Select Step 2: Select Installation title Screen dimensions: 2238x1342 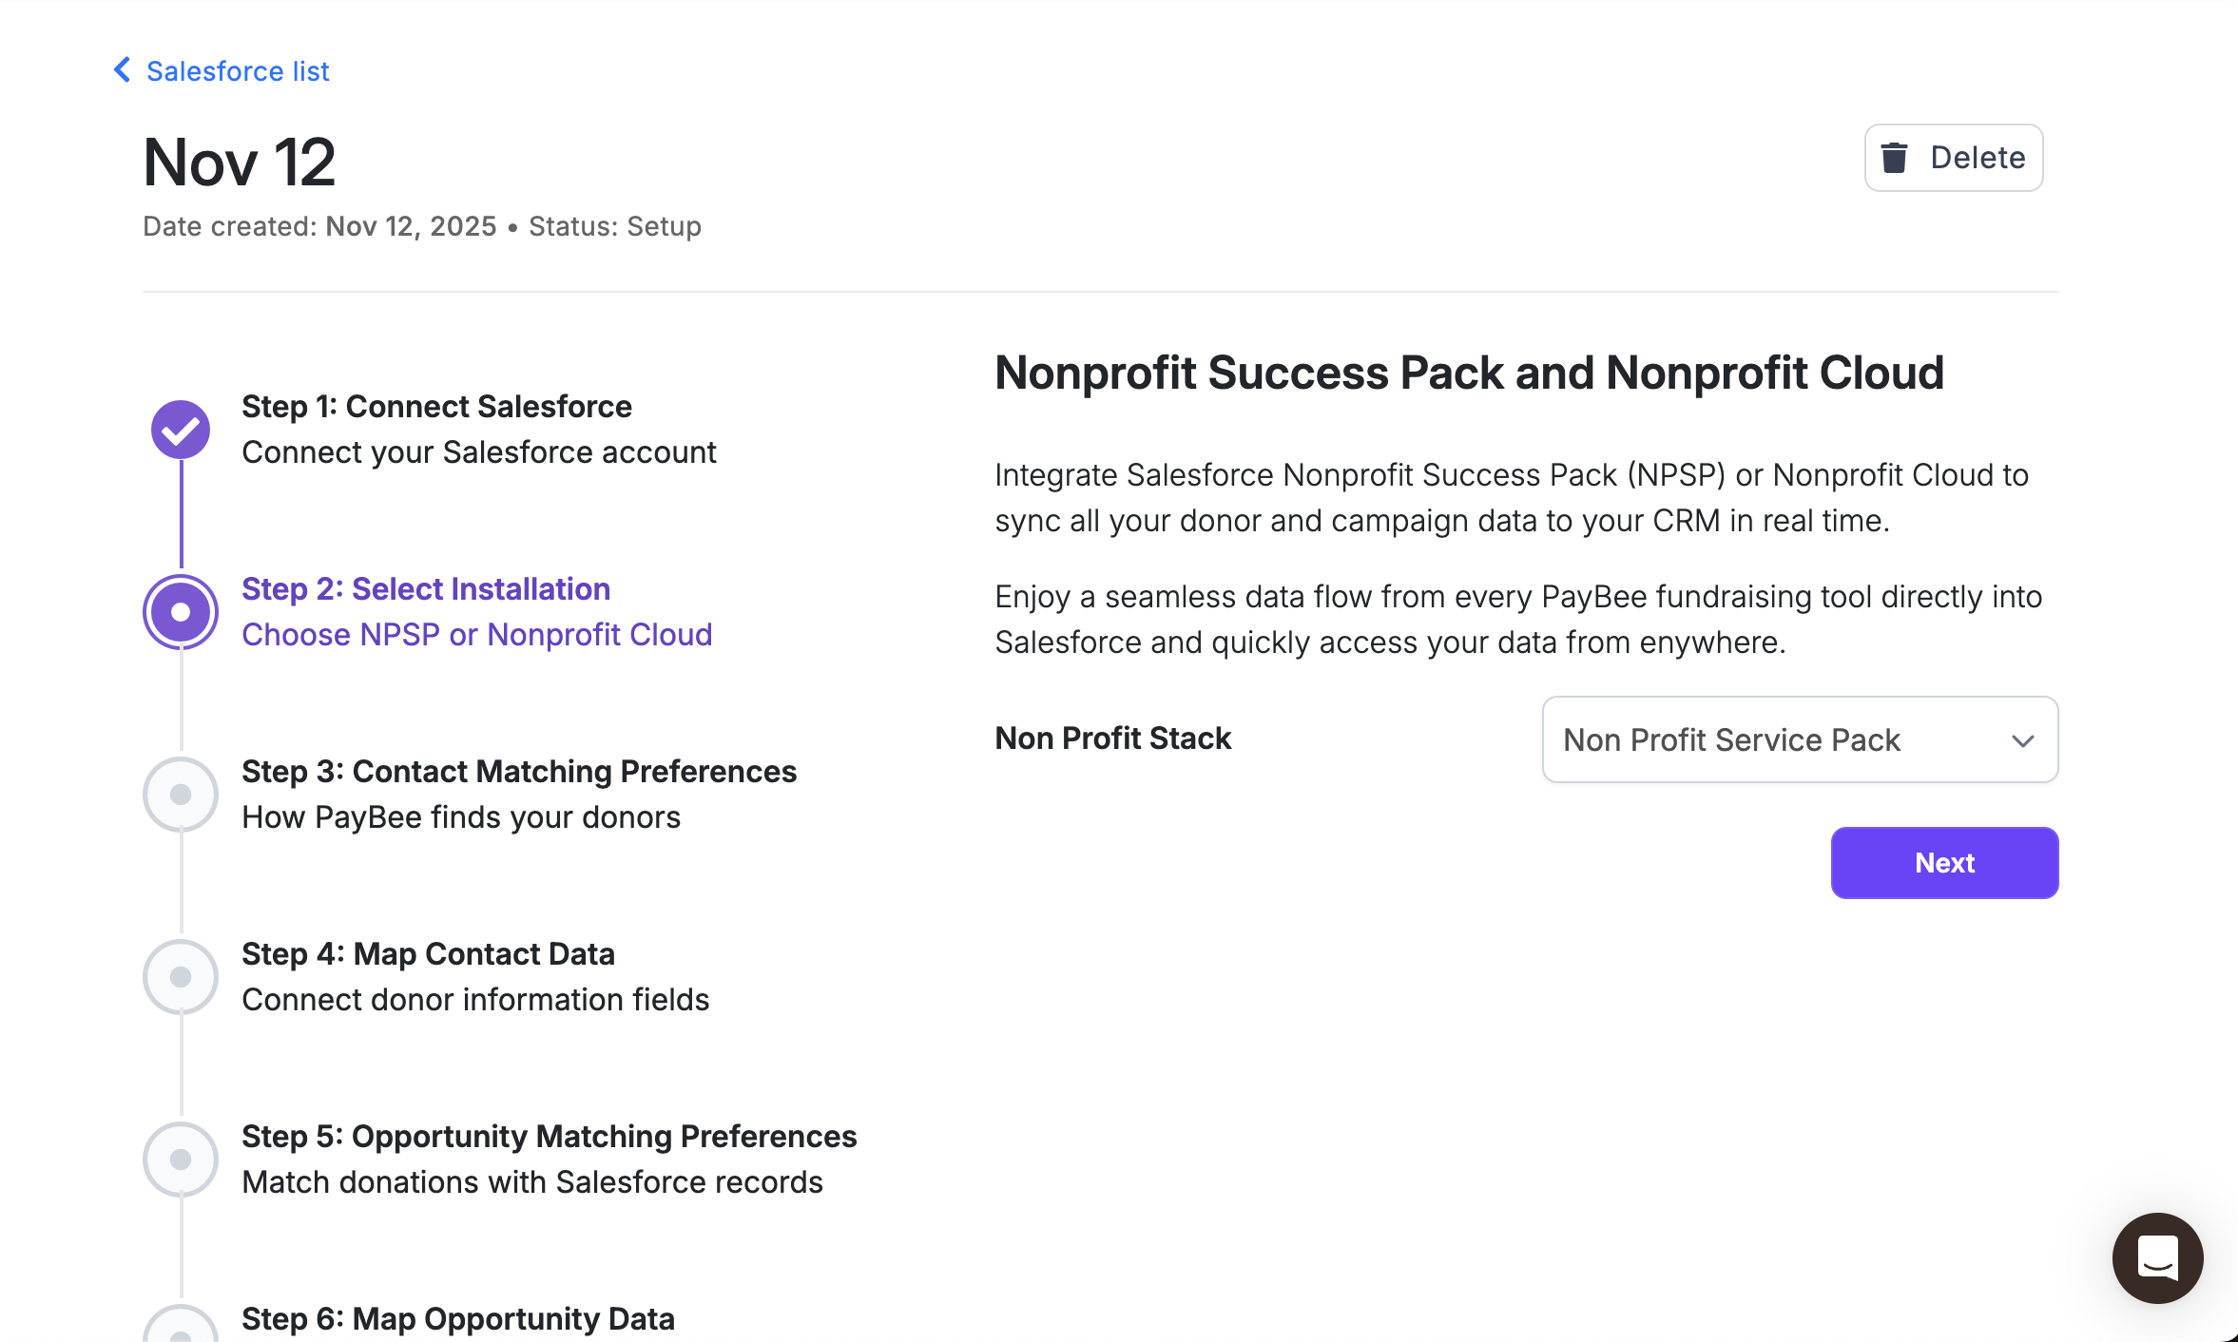425,589
